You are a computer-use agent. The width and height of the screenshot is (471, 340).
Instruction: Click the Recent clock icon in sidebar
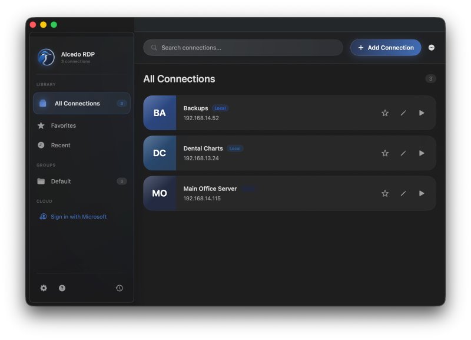point(41,145)
